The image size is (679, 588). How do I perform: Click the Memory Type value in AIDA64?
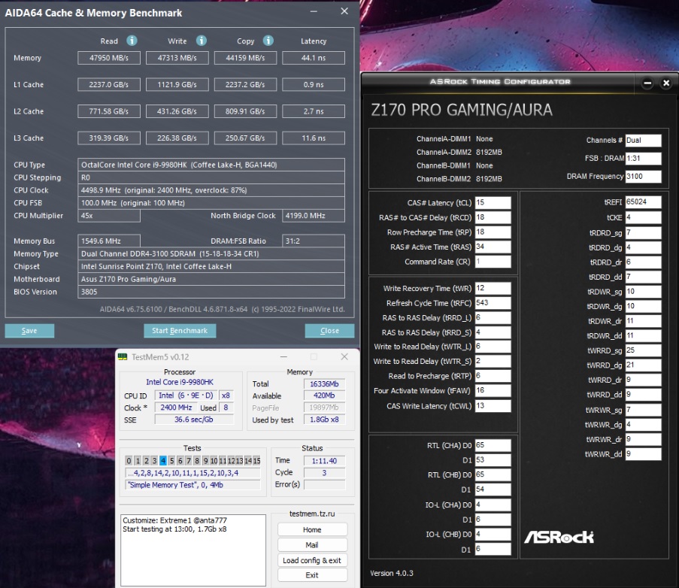[x=211, y=253]
